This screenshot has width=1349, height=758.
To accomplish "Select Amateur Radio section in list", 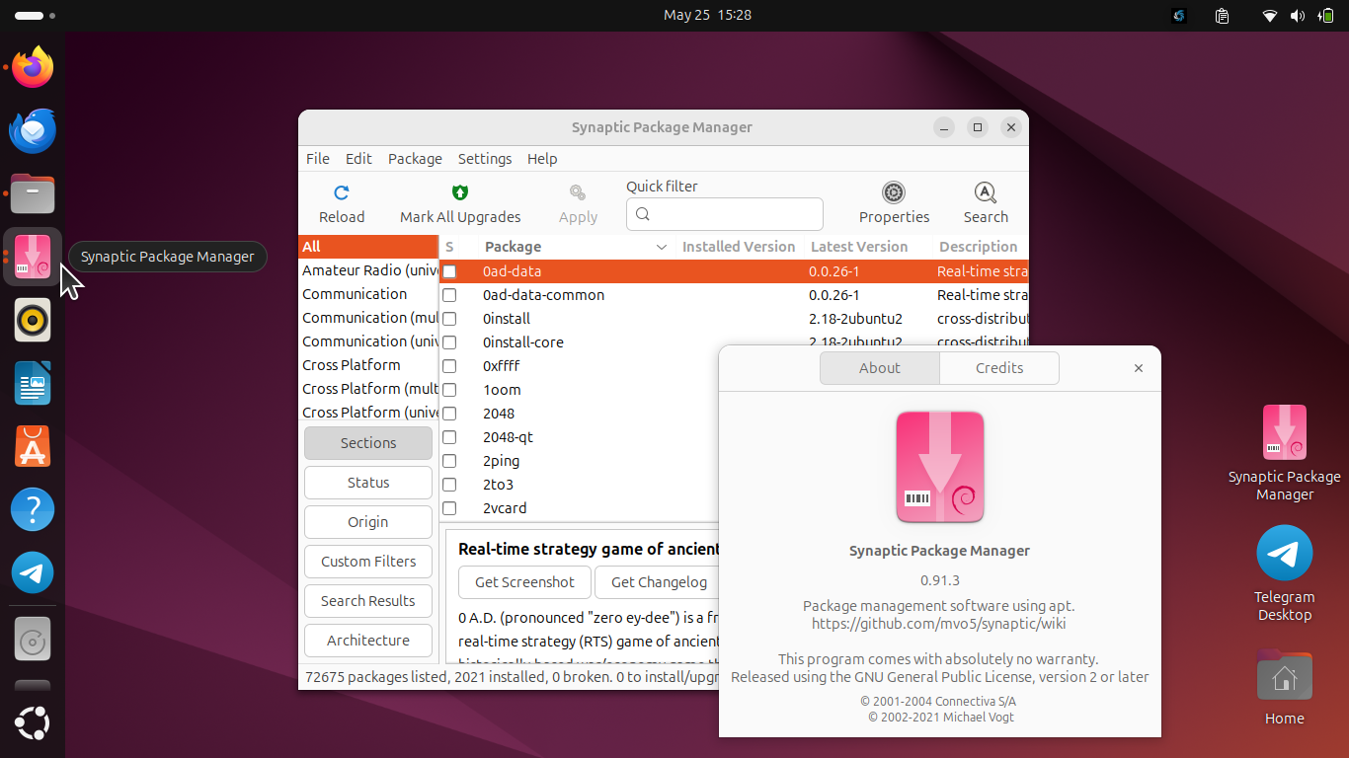I will 368,270.
